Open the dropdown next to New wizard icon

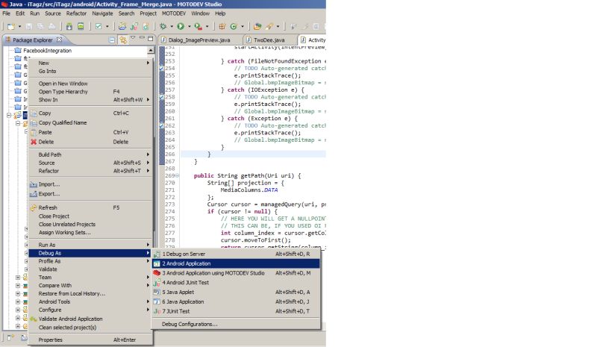tap(19, 27)
